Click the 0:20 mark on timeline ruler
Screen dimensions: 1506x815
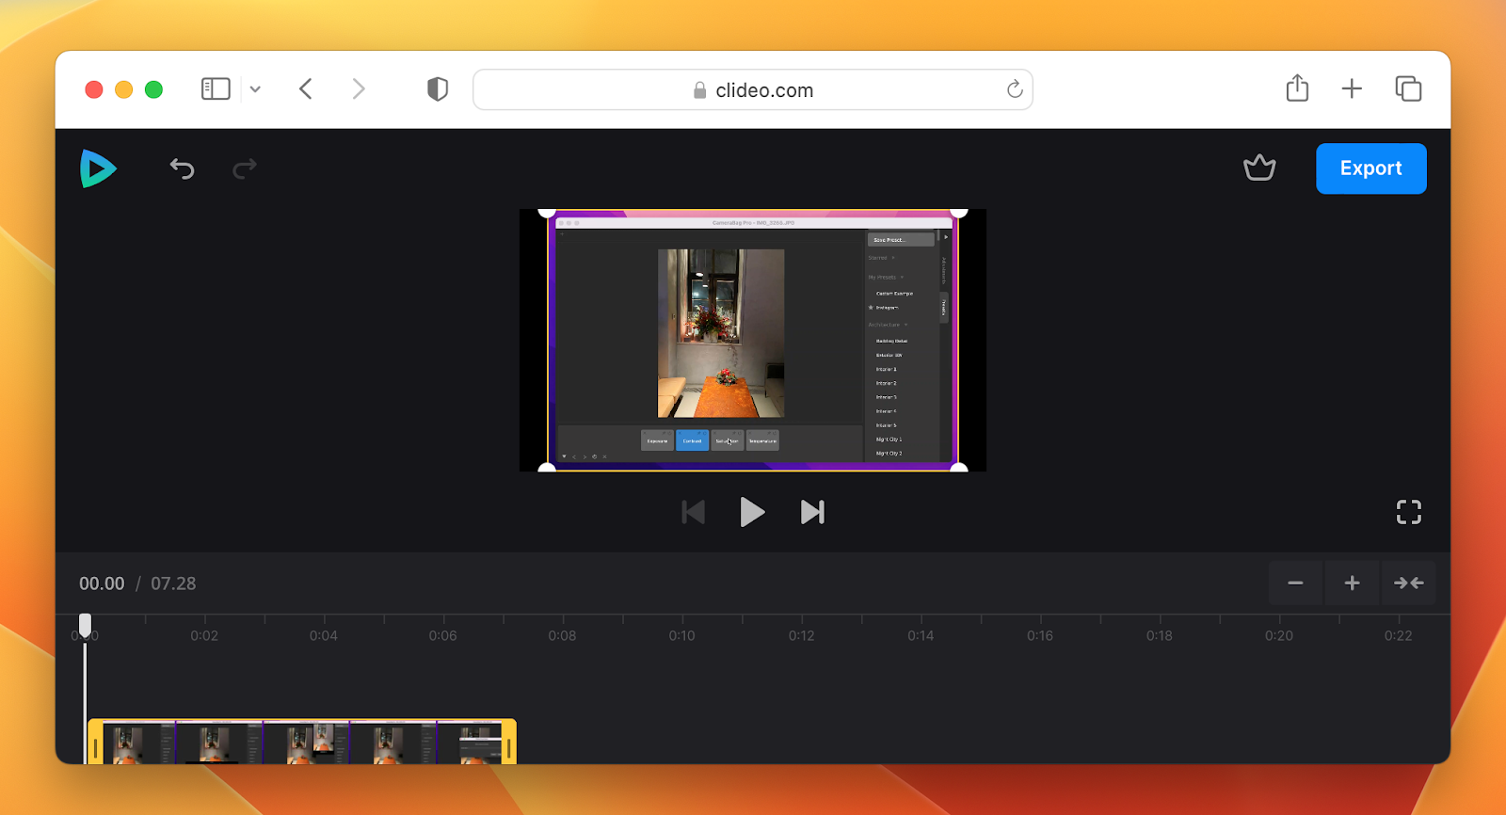tap(1279, 635)
